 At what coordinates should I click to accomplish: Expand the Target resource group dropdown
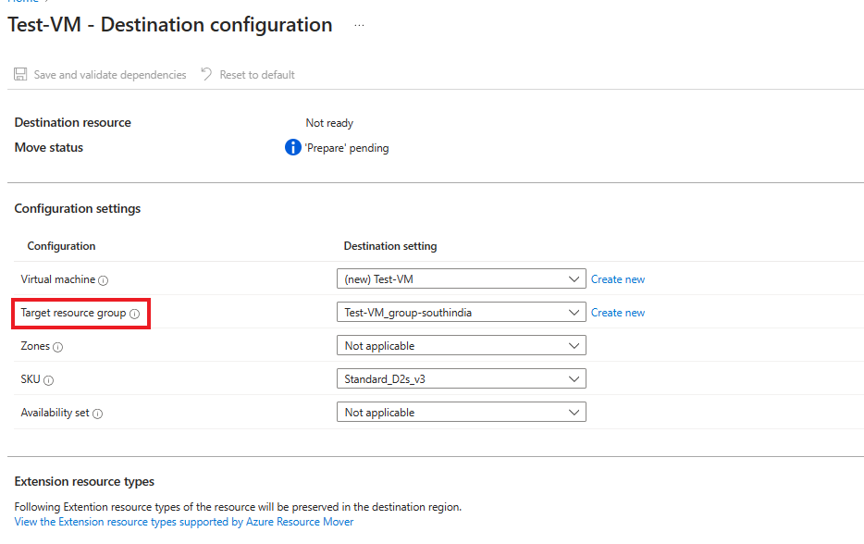coord(461,313)
